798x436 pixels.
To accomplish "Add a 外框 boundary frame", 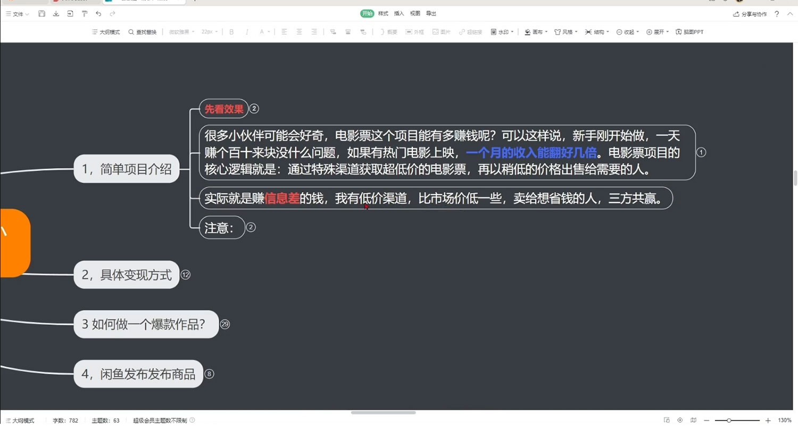I will pos(415,32).
